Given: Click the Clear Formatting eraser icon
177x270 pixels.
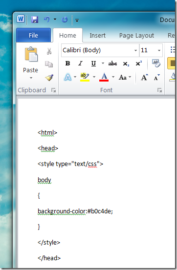Looking at the screenshot, I should (156, 63).
